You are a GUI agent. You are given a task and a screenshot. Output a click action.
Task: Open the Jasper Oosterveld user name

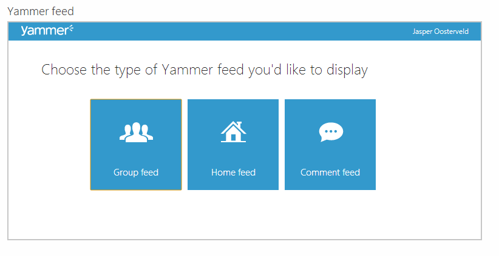coord(441,31)
